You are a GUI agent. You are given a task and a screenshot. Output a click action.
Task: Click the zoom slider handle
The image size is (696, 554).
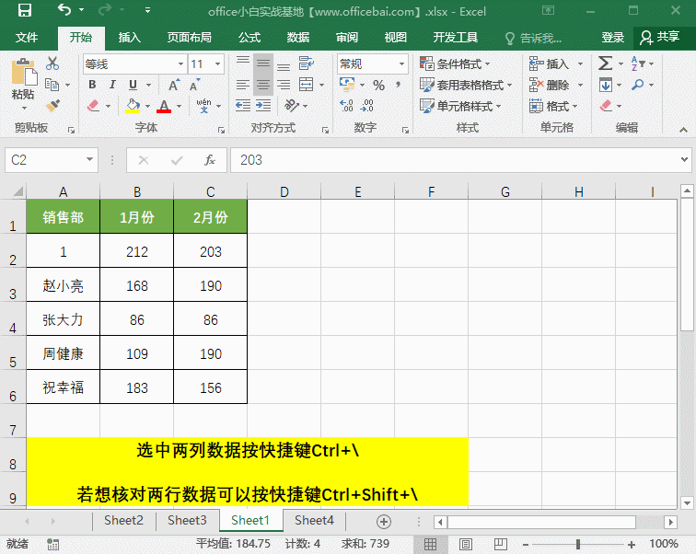click(x=578, y=544)
